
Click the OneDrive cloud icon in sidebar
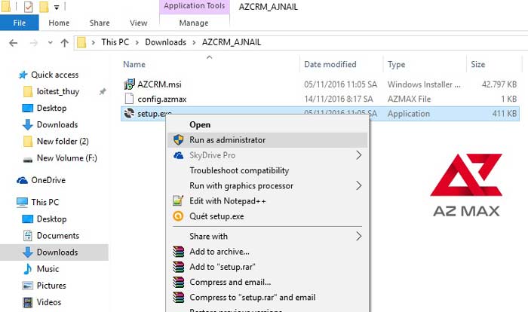point(22,180)
